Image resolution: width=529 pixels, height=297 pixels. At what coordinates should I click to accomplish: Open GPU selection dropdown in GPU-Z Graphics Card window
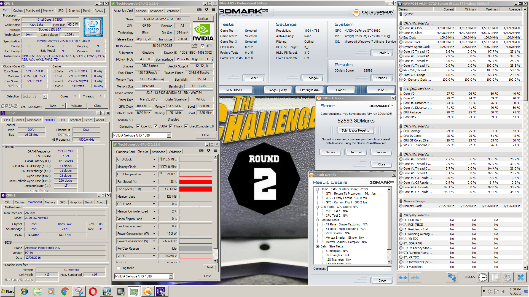tap(169, 135)
